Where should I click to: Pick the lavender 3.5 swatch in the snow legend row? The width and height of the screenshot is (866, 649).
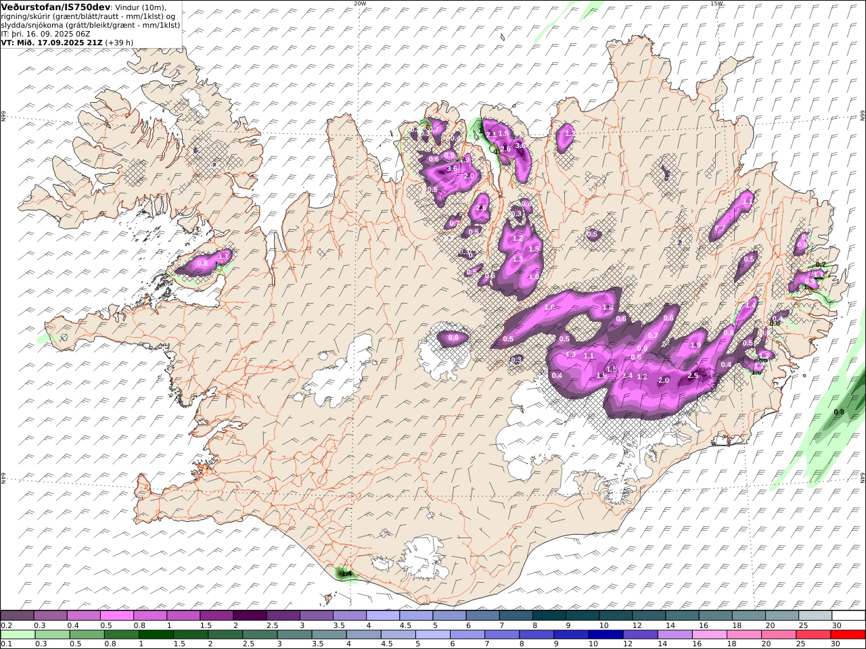pos(350,615)
